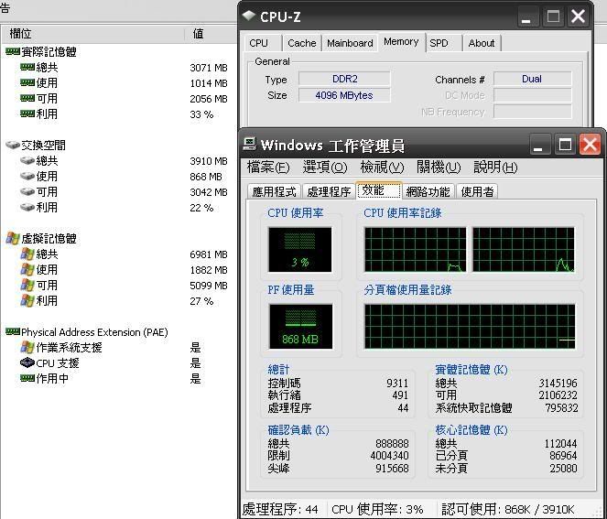Switch to Cache tab in CPU-Z
The height and width of the screenshot is (519, 607).
pyautogui.click(x=301, y=43)
